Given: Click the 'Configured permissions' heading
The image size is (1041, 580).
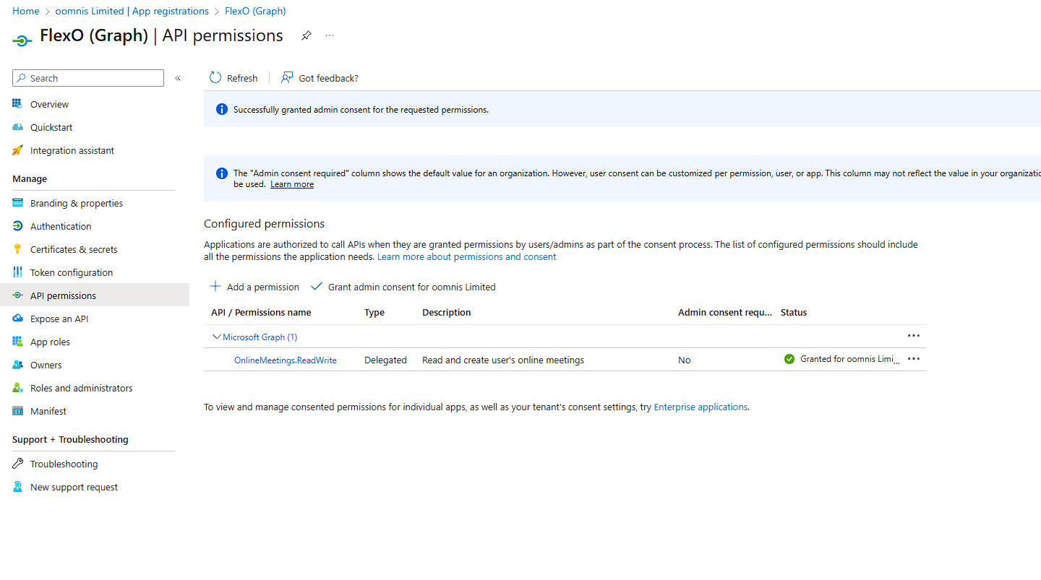Looking at the screenshot, I should pos(265,223).
